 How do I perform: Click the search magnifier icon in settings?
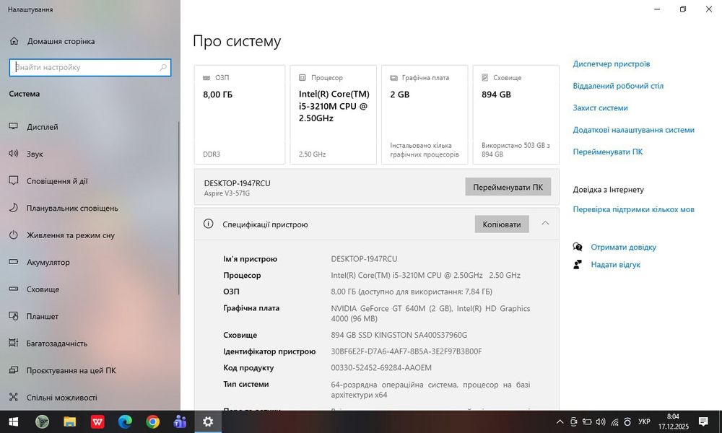[x=163, y=67]
